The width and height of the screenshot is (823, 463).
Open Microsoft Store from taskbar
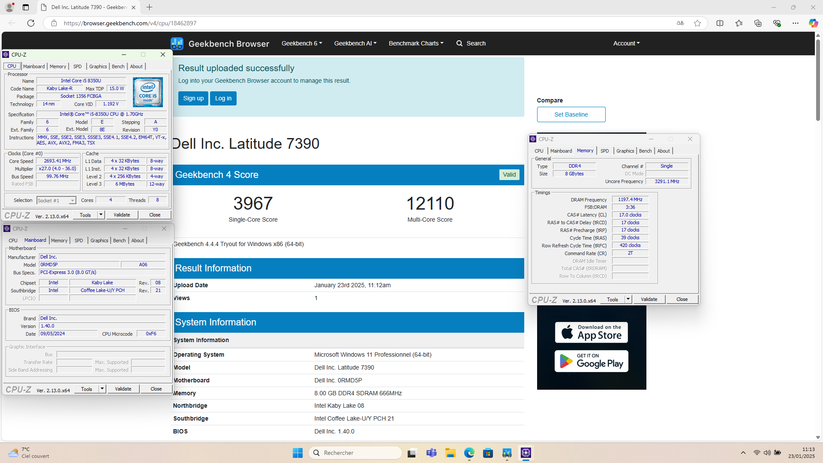click(x=488, y=453)
